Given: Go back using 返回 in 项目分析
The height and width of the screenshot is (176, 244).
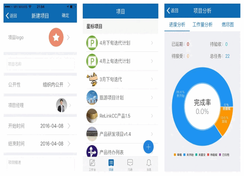Looking at the screenshot, I should 173,10.
